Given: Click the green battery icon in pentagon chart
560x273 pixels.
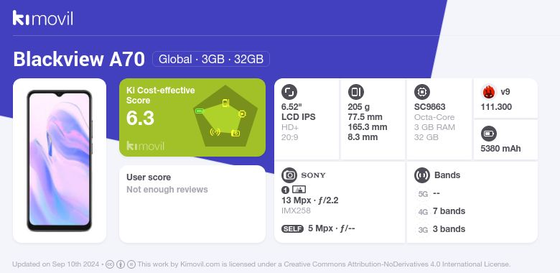Looking at the screenshot, I should coord(200,111).
